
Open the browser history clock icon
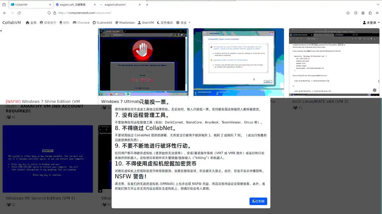pos(356,13)
